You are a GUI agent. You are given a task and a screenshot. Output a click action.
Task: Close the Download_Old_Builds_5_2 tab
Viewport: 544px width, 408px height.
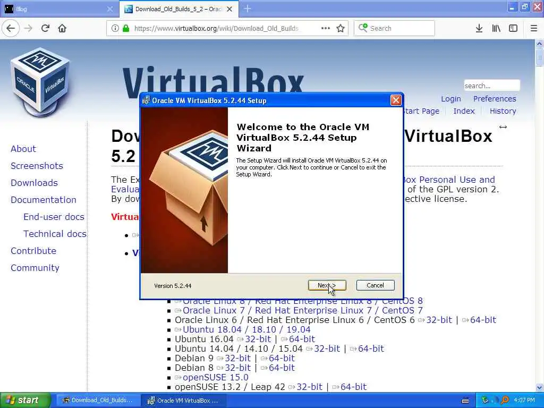(229, 9)
